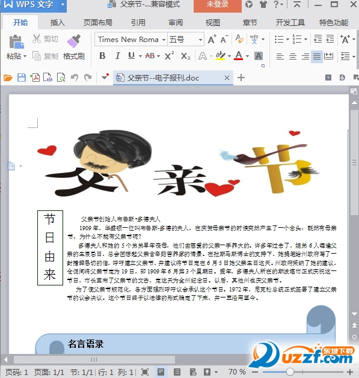Switch to outline view in status bar

177,372
